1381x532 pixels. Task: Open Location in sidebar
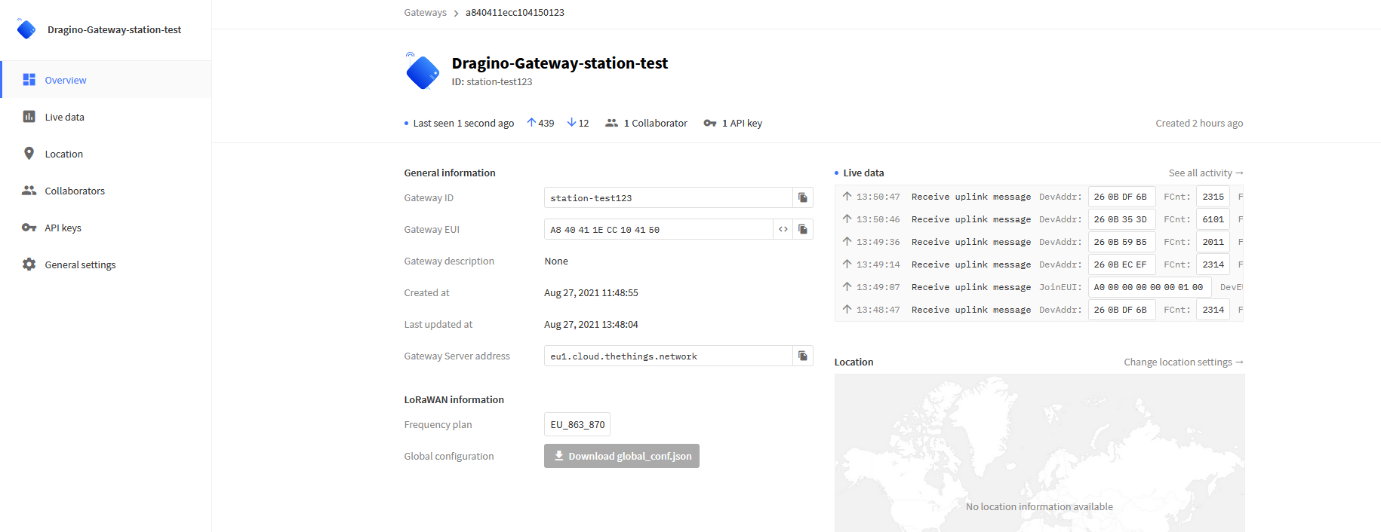tap(106, 154)
